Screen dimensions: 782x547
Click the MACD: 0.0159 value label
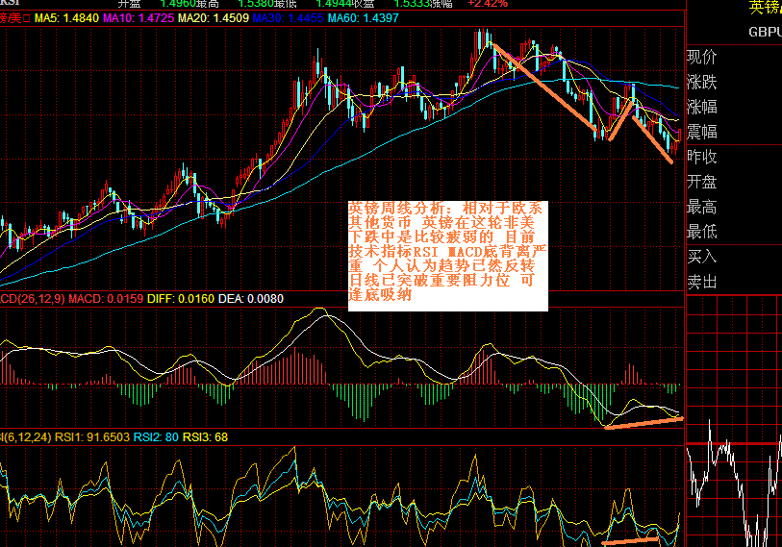(106, 299)
